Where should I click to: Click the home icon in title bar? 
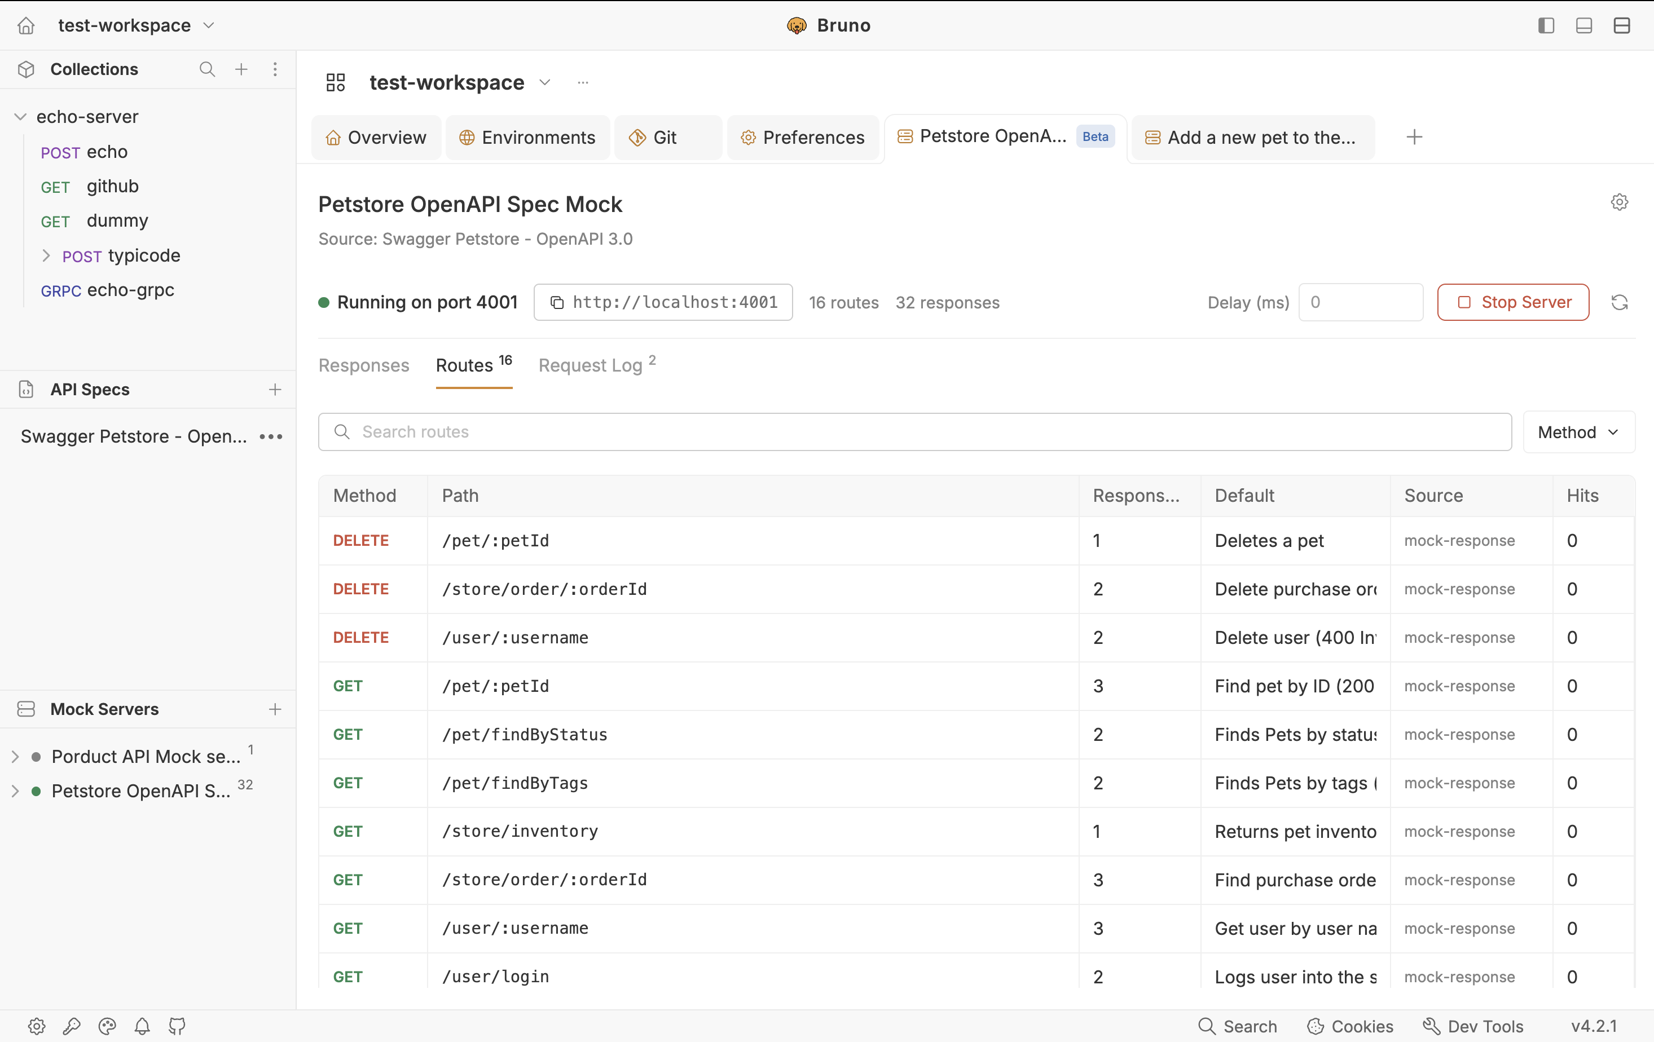26,25
